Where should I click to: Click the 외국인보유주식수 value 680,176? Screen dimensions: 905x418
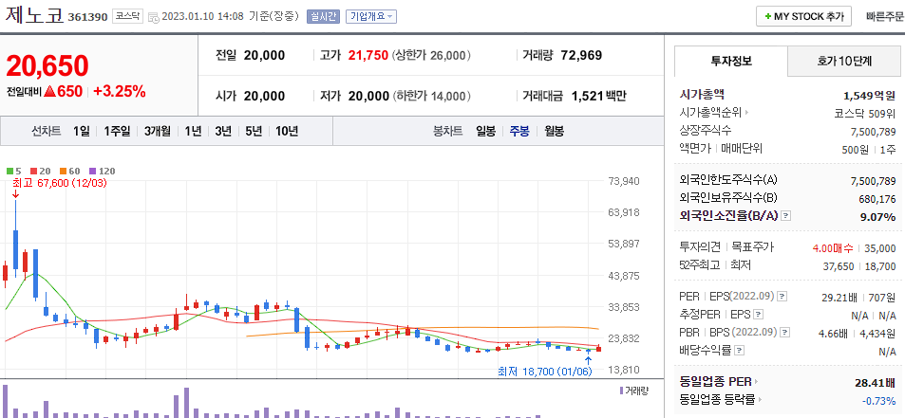click(x=877, y=199)
